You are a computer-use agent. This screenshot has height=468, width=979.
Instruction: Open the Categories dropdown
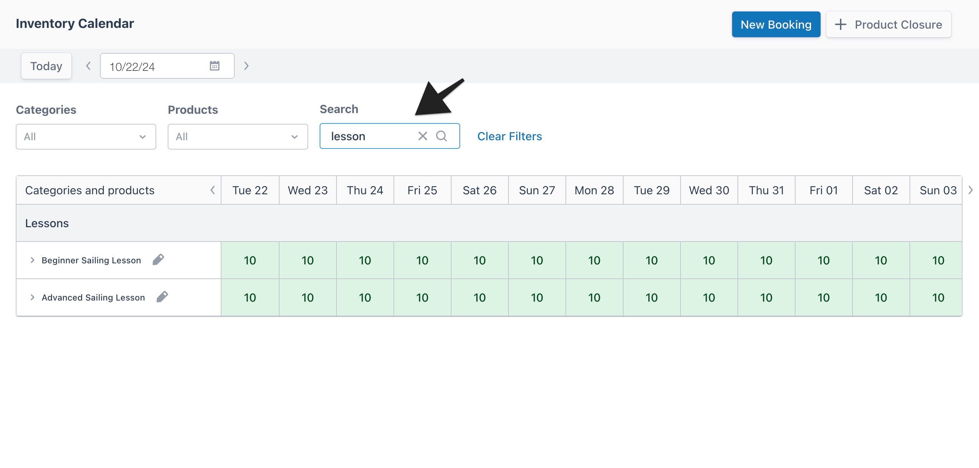click(x=86, y=137)
